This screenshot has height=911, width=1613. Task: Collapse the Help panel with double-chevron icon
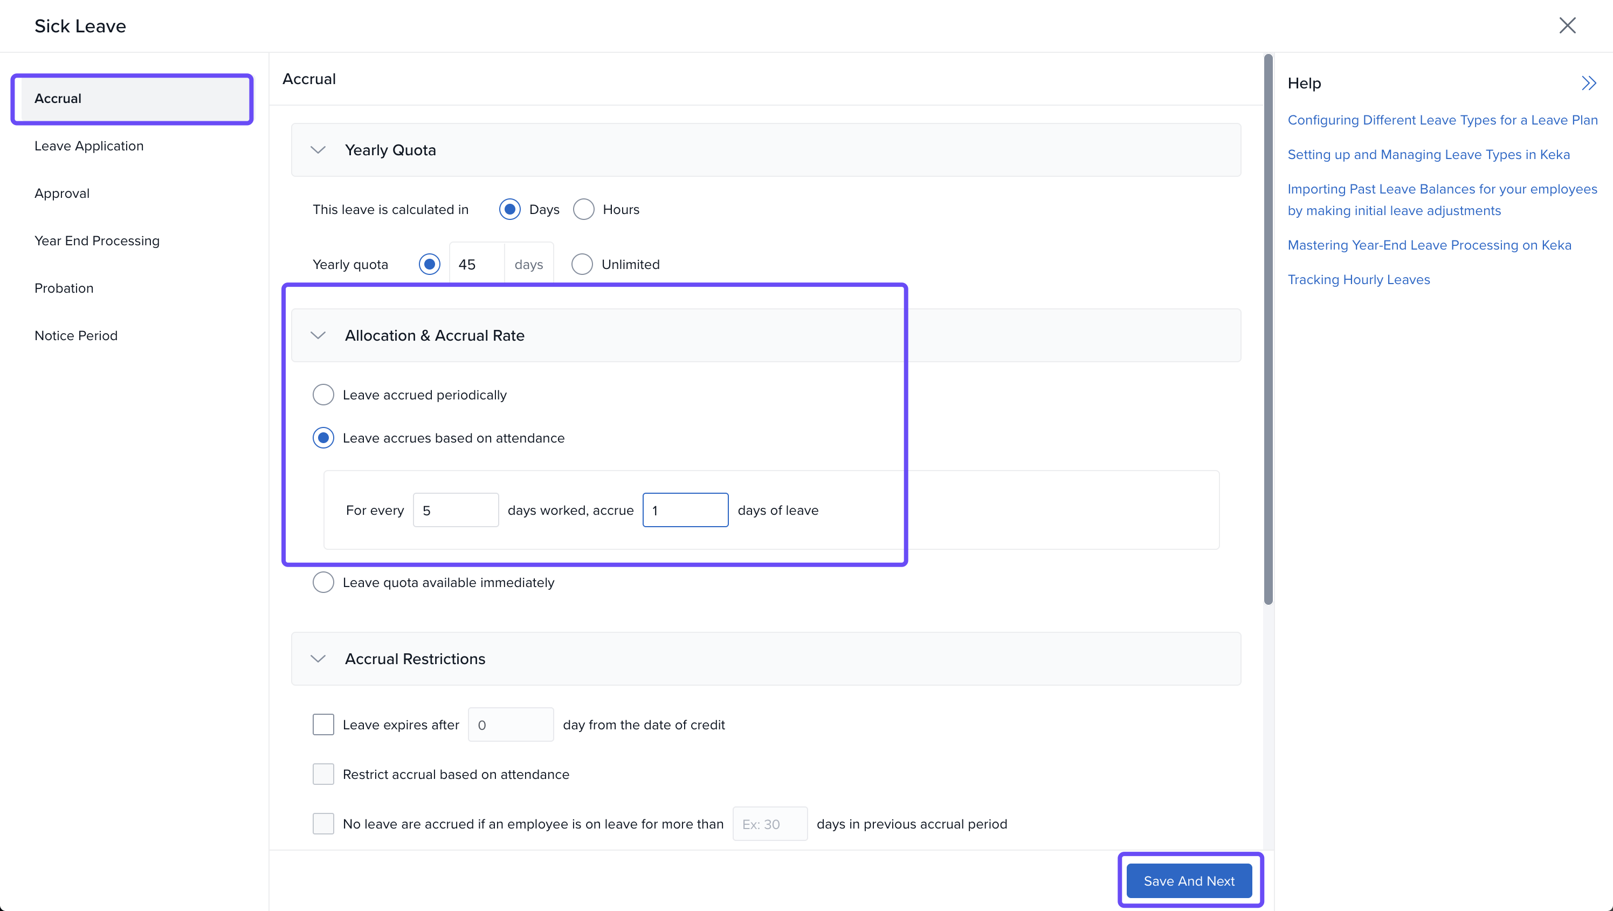(1588, 83)
